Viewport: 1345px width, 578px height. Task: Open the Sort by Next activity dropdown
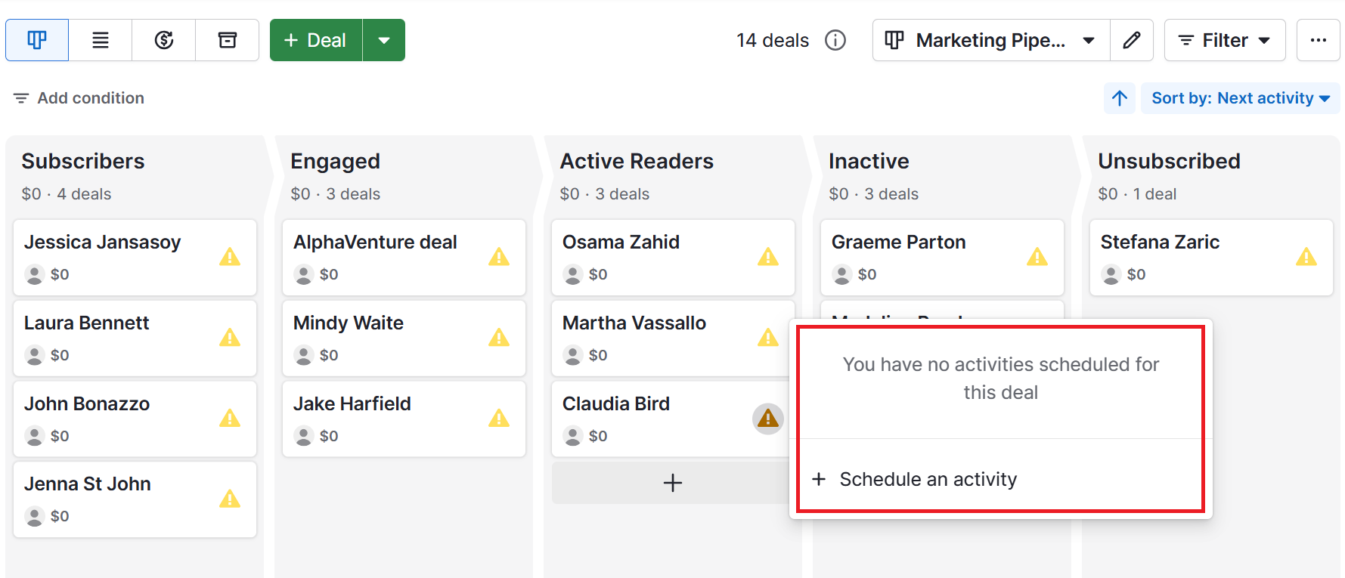tap(1240, 97)
